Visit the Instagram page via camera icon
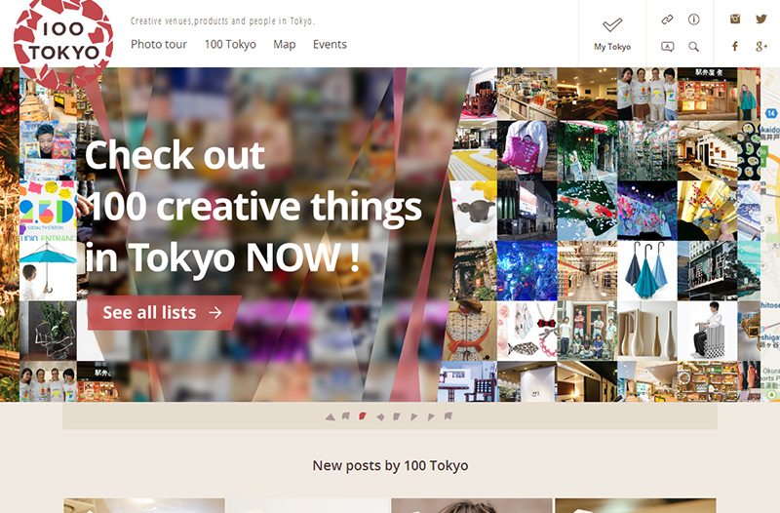This screenshot has height=513, width=780. coord(735,20)
